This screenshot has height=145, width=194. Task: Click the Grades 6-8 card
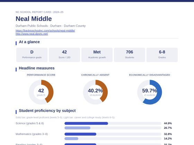[x=162, y=55]
